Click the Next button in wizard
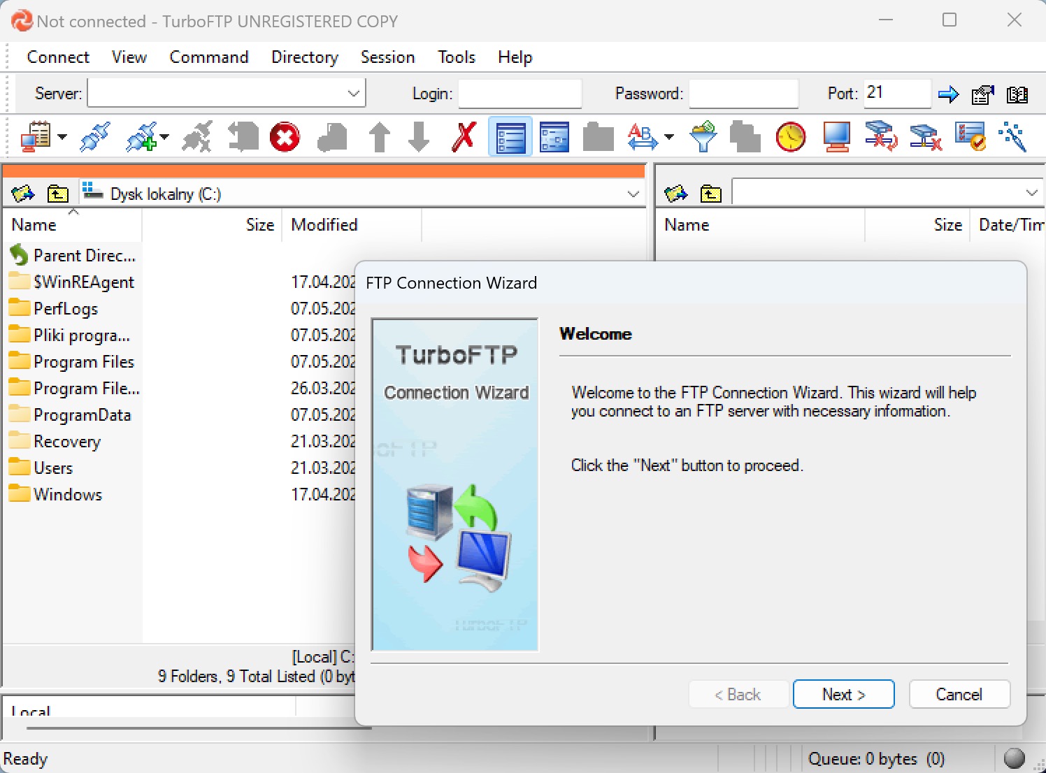 pos(844,694)
